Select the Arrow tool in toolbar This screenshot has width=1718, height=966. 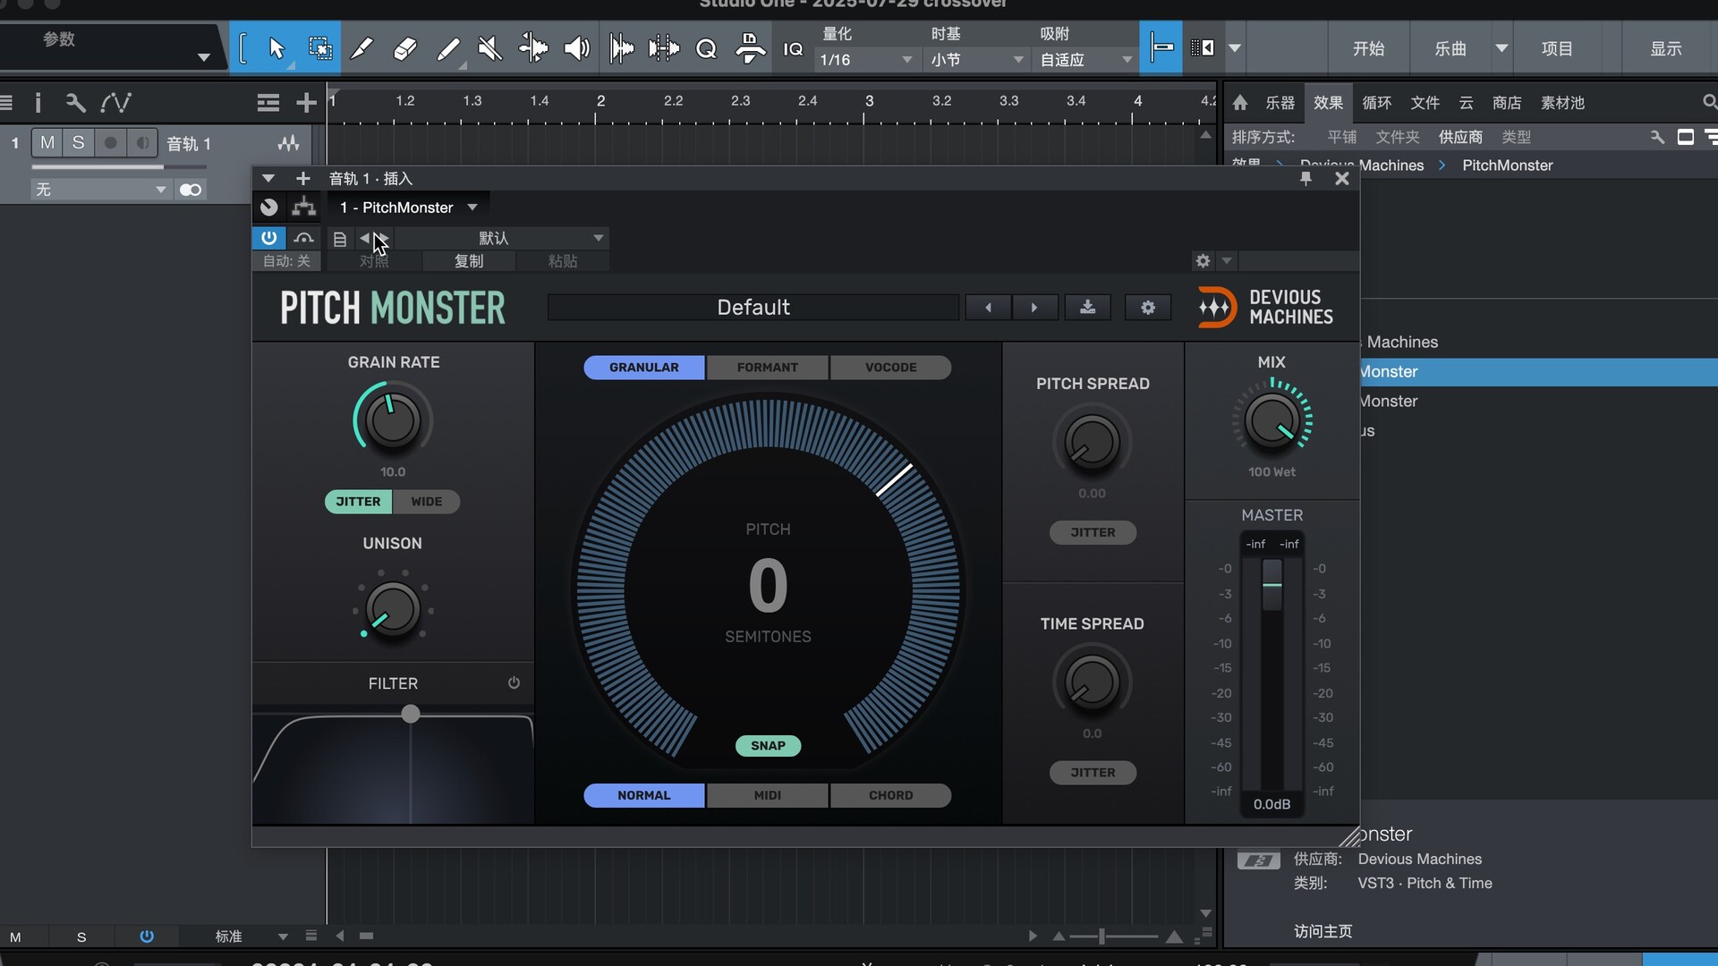coord(276,48)
